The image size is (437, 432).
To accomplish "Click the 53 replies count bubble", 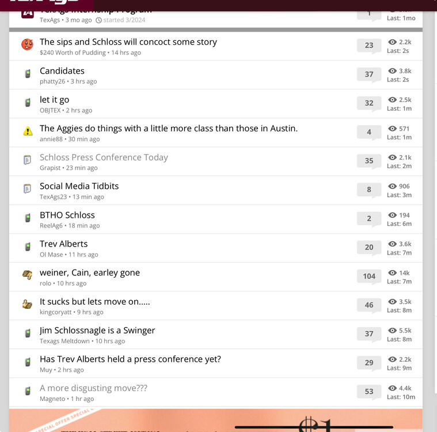I will (x=369, y=392).
